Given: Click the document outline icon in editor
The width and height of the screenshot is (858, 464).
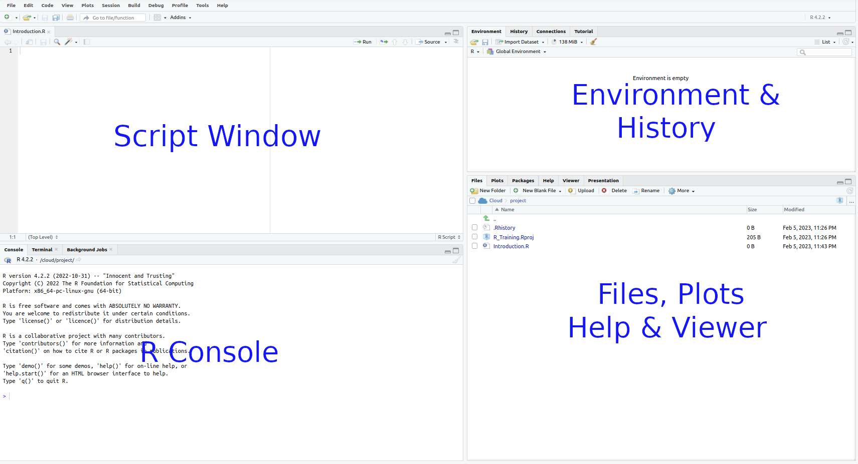Looking at the screenshot, I should coord(456,42).
